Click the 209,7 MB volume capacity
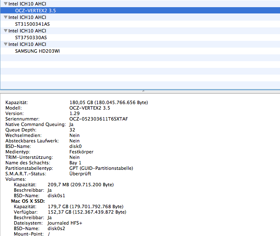This screenshot has width=280, height=236. (81, 185)
